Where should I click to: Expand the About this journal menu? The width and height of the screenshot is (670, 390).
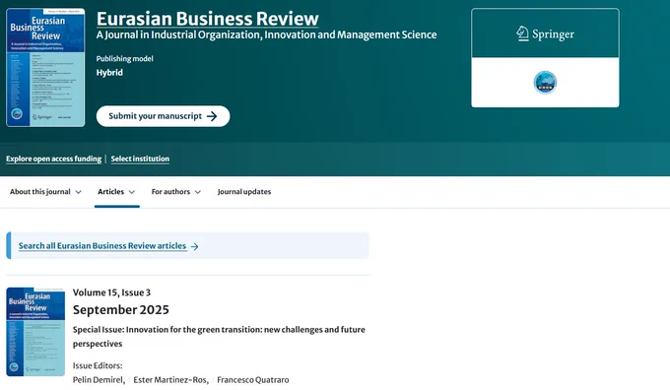(x=45, y=192)
